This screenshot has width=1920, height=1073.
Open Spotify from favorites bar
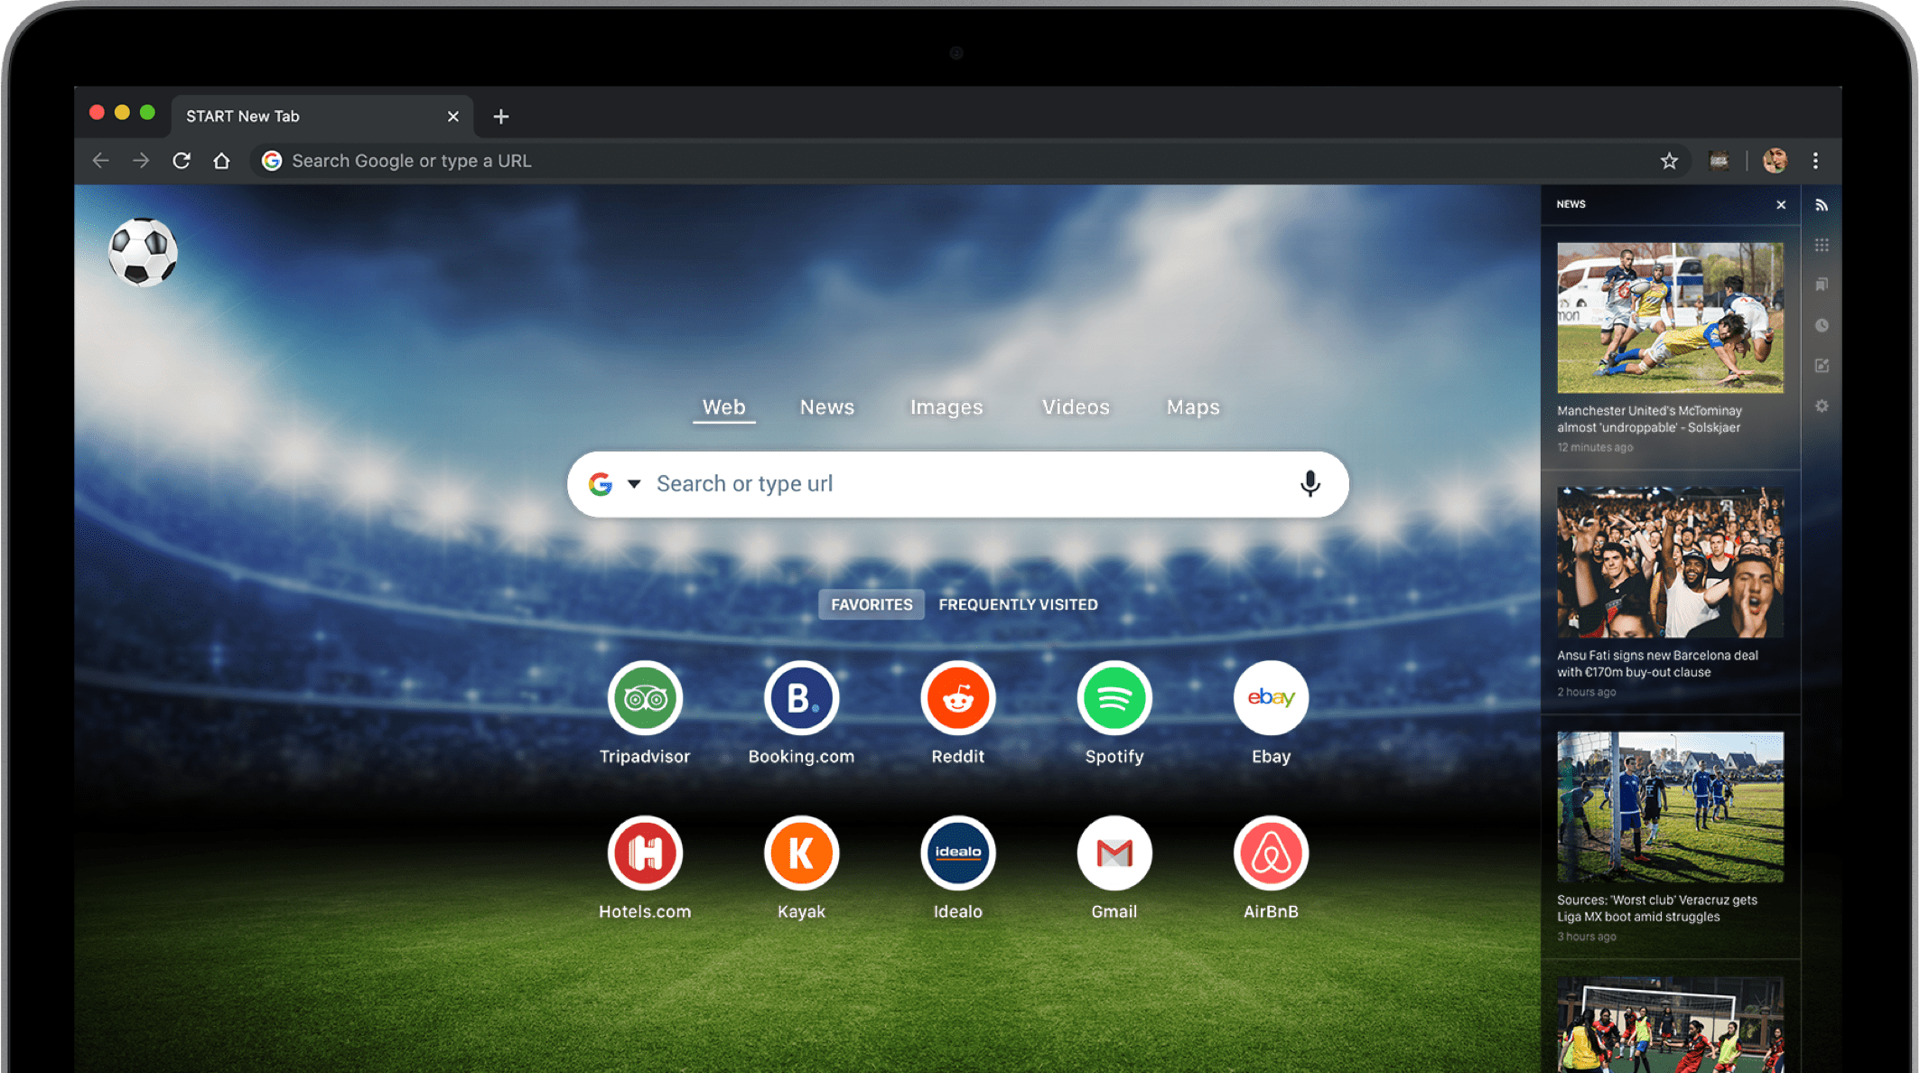tap(1113, 697)
